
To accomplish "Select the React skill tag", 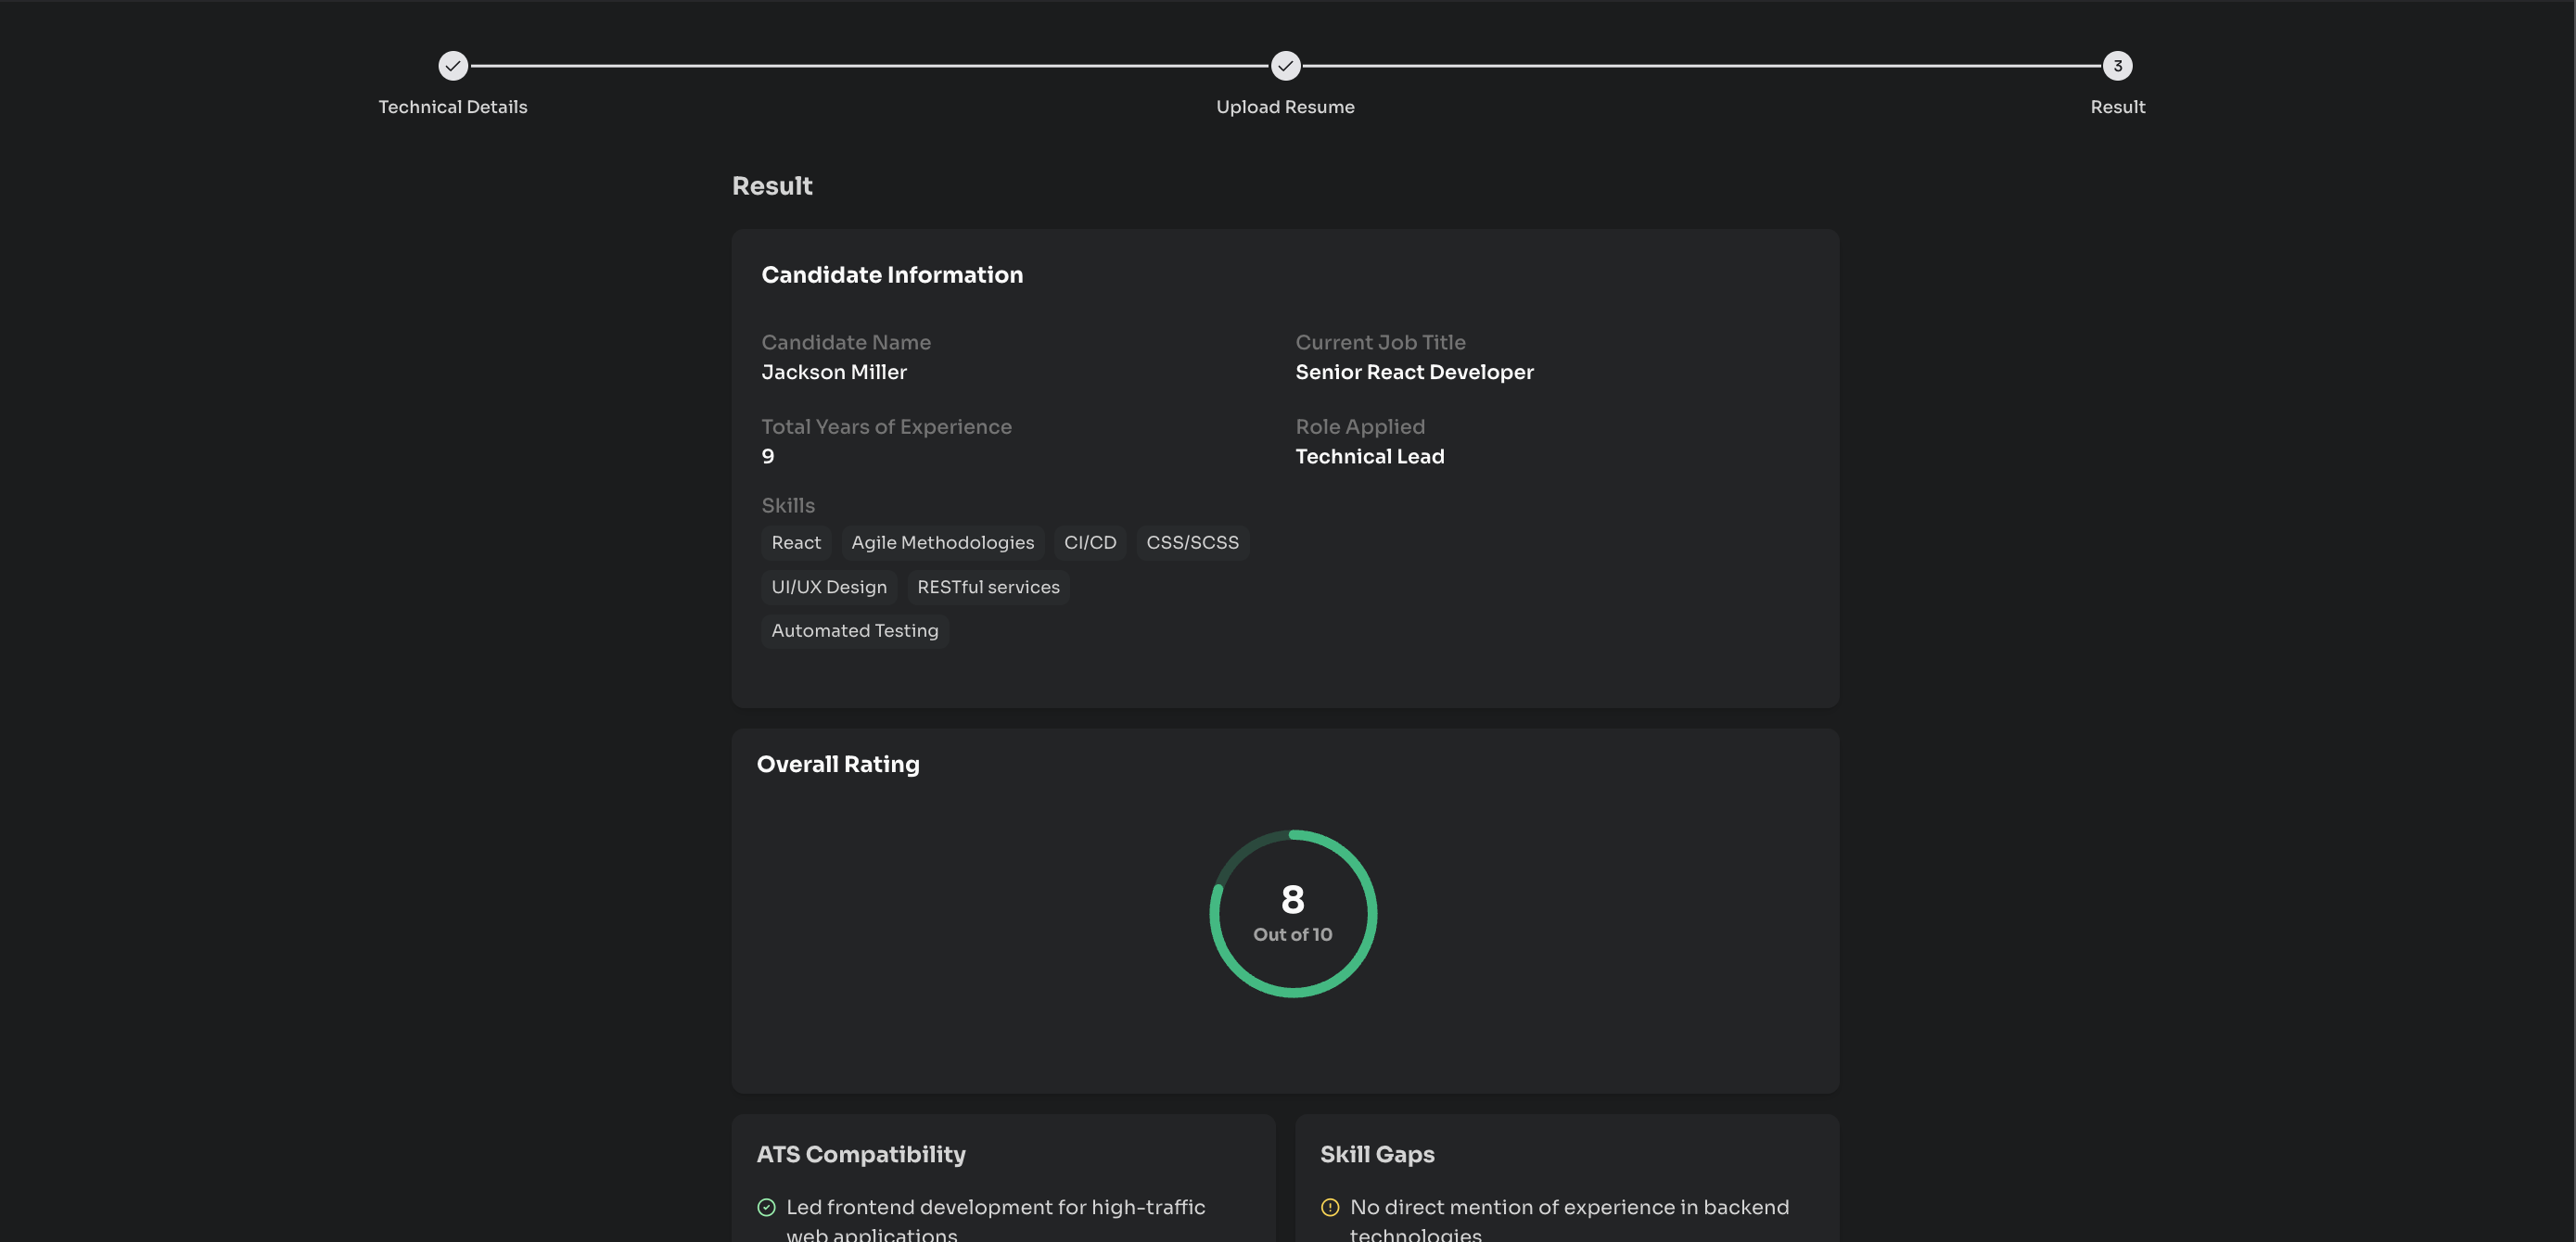I will coord(795,542).
